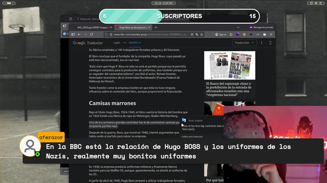Image resolution: width=327 pixels, height=183 pixels.
Task: Close the Hugo Boss se disculpa tab
Action: [149, 27]
